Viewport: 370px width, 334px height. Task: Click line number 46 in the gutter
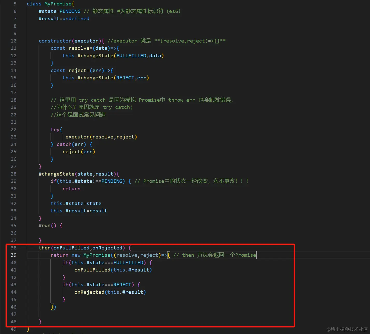[13, 307]
